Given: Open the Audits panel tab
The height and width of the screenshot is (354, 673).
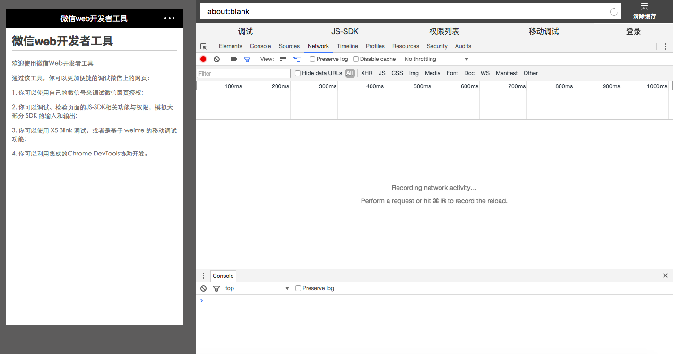Looking at the screenshot, I should (463, 46).
